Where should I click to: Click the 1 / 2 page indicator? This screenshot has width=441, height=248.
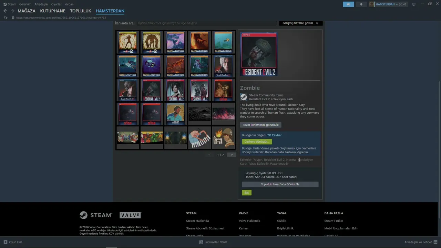coord(220,155)
